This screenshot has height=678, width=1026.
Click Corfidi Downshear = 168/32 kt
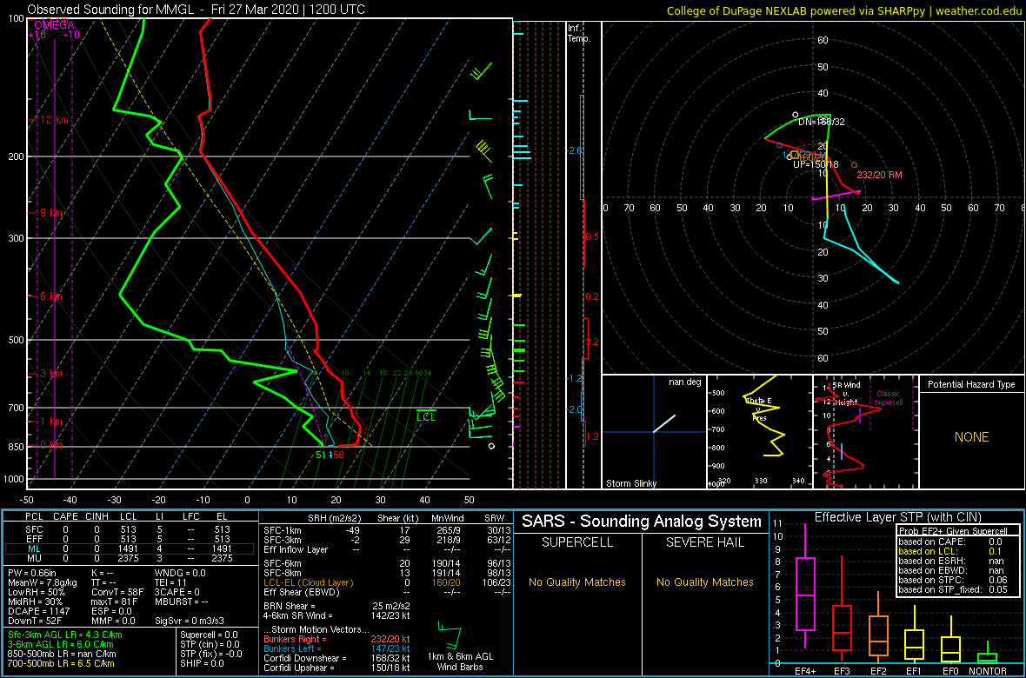(336, 658)
